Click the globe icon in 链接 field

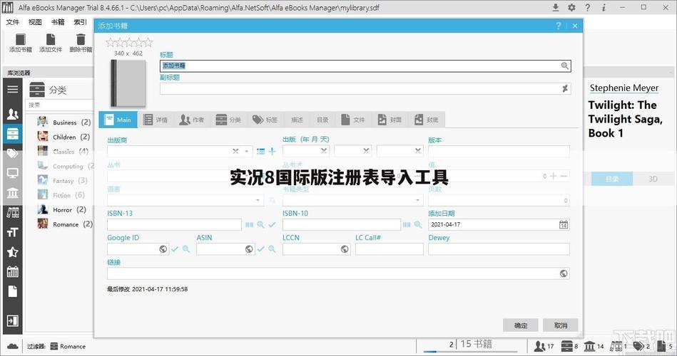(564, 273)
